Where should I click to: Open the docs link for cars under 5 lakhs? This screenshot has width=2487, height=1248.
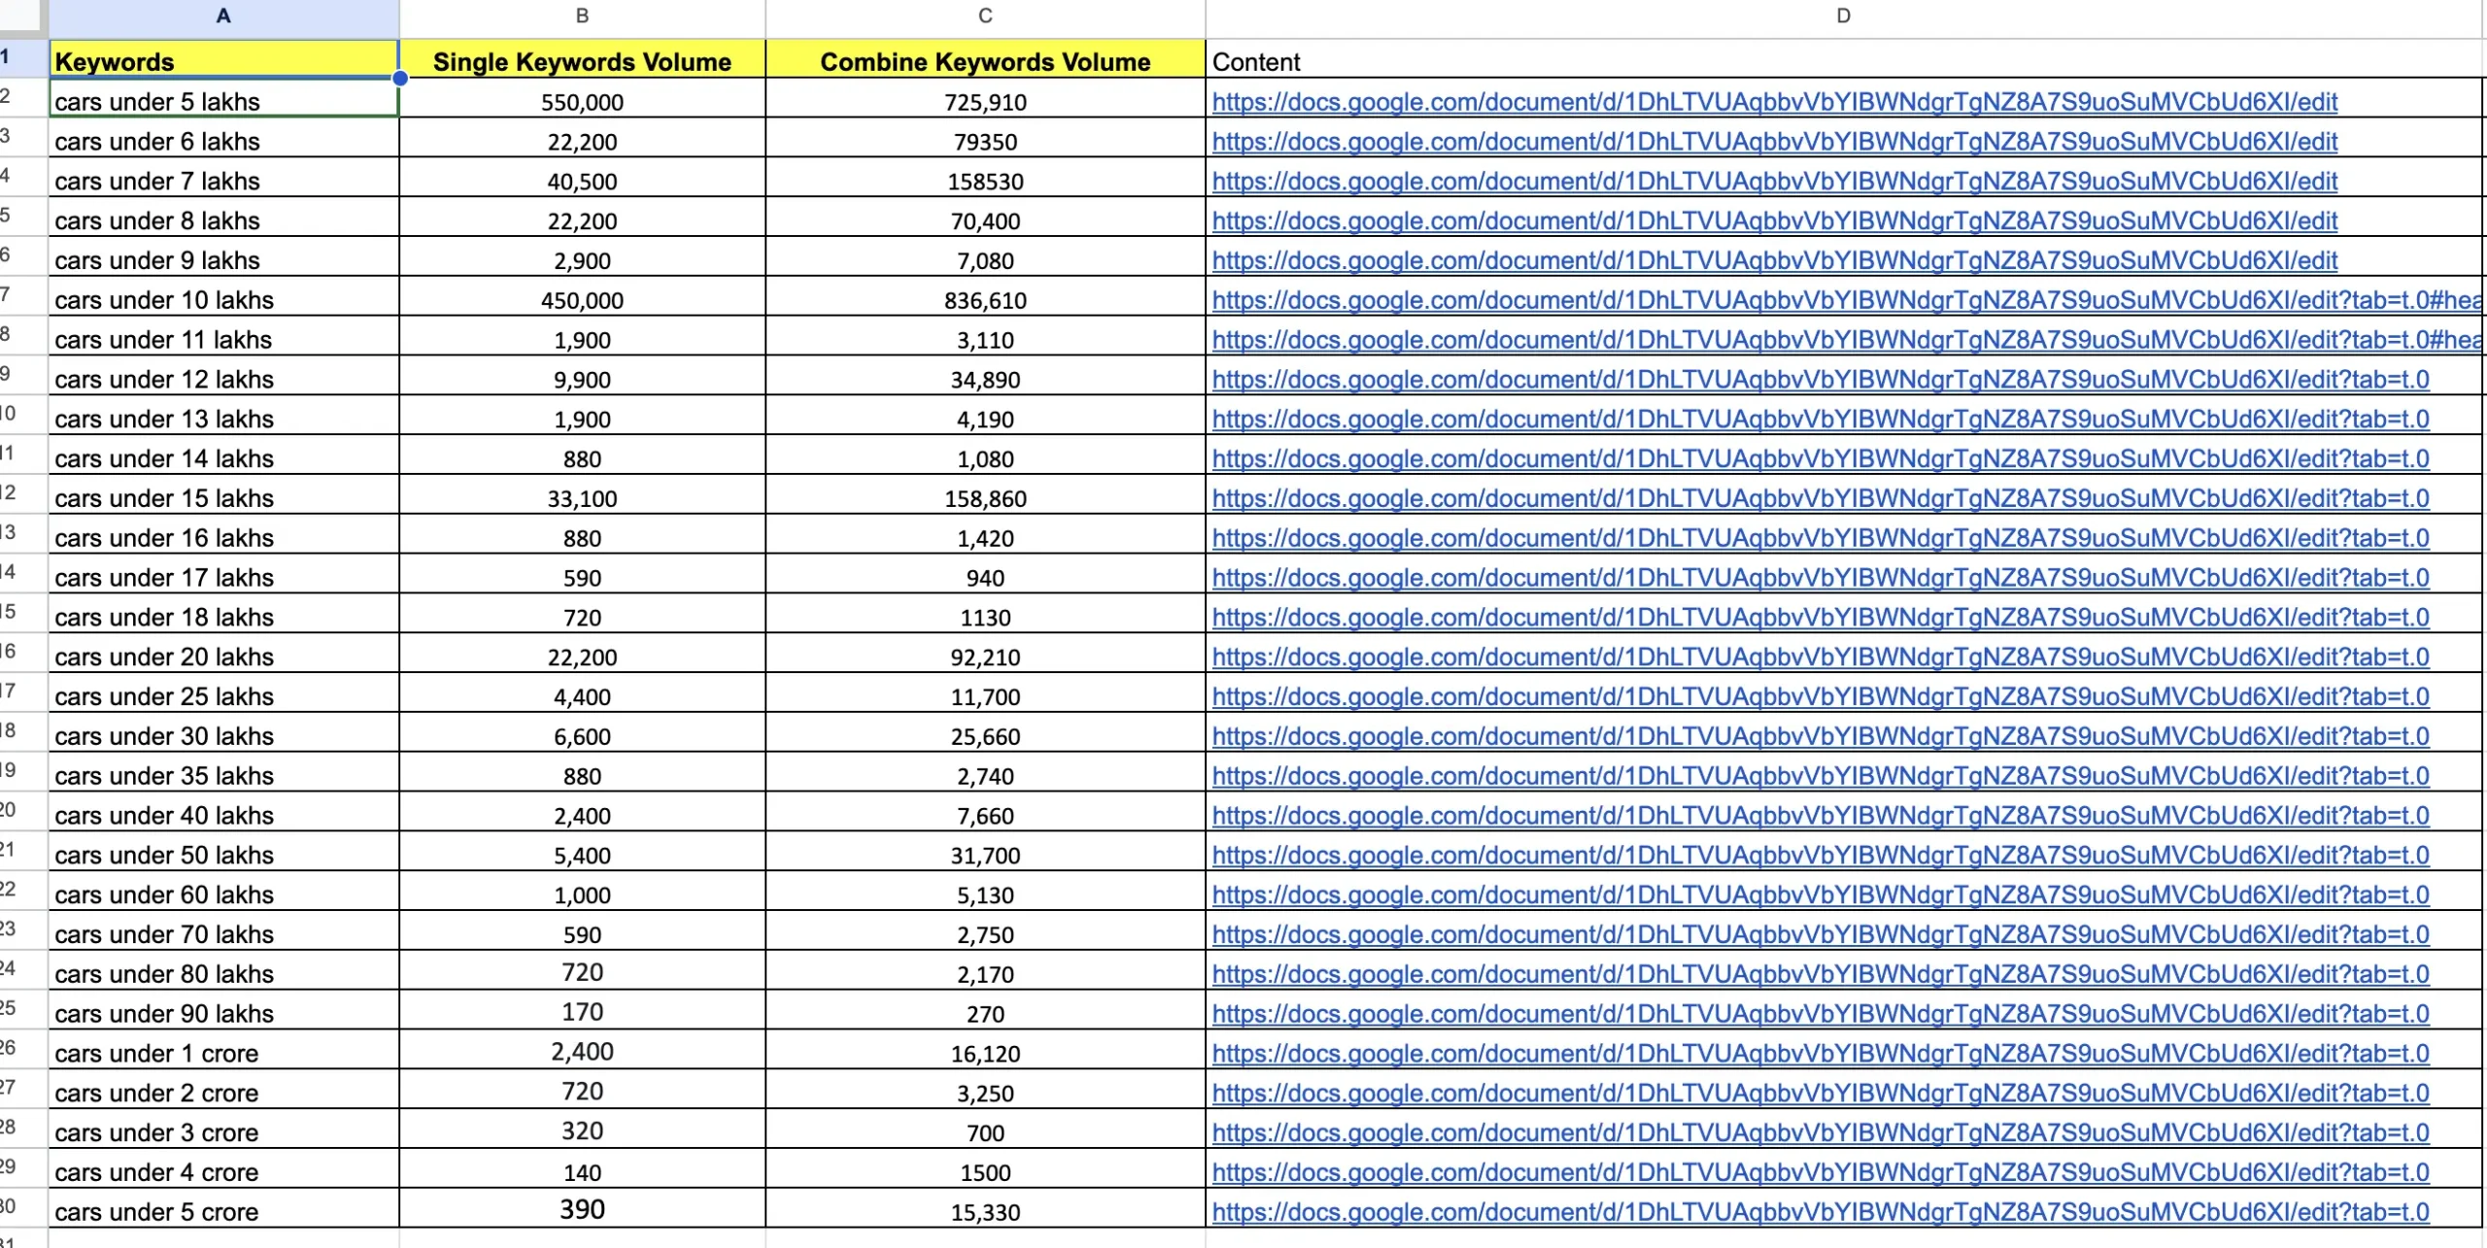(x=1775, y=101)
